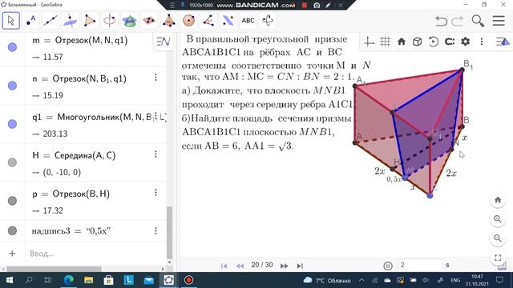Select the Move arrow tool
The width and height of the screenshot is (513, 288).
11,21
